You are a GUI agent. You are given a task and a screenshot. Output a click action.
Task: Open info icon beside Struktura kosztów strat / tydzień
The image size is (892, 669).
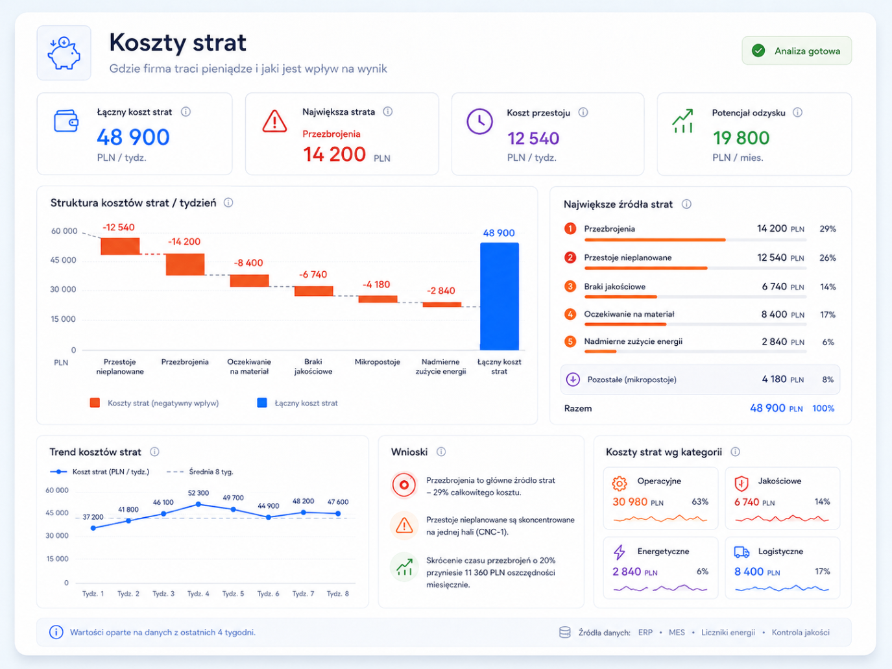click(228, 202)
